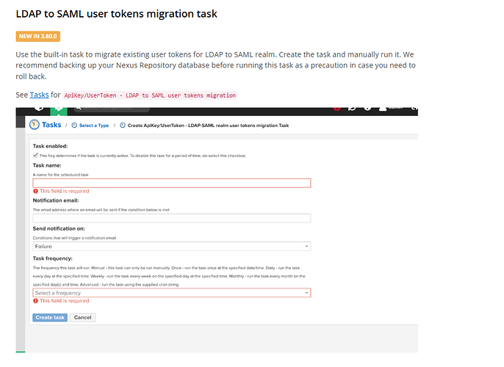
Task: Click the error icon under Task frequency
Action: pyautogui.click(x=36, y=301)
